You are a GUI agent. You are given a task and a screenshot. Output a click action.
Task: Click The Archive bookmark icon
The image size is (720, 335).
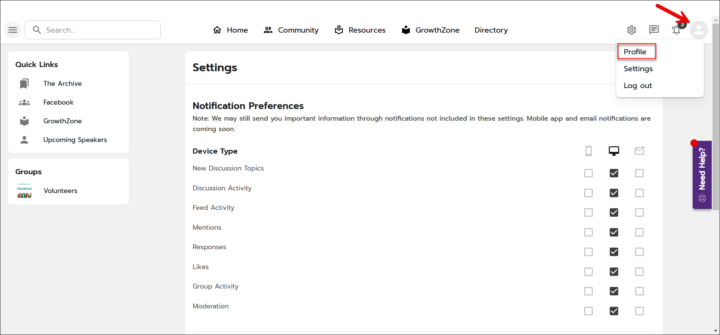click(x=24, y=84)
